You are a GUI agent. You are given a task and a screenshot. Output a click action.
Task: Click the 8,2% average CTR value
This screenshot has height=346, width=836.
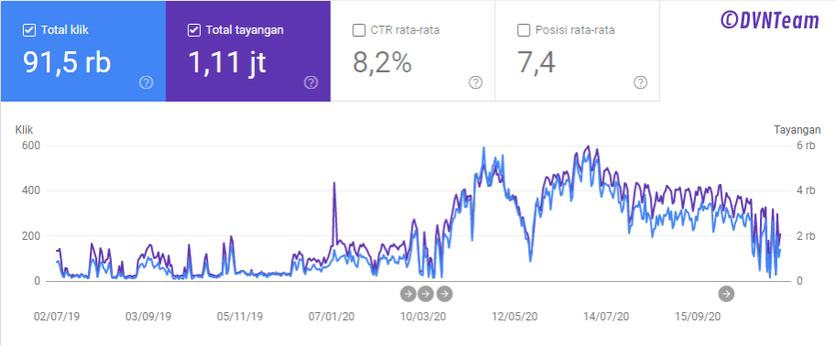pyautogui.click(x=381, y=62)
